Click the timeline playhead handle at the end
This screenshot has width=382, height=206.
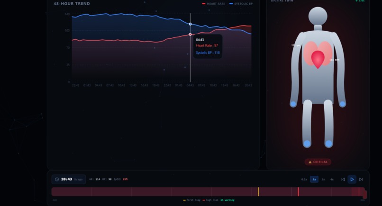pos(365,194)
